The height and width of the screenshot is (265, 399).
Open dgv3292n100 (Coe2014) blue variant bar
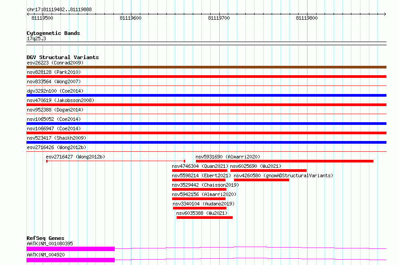click(206, 95)
